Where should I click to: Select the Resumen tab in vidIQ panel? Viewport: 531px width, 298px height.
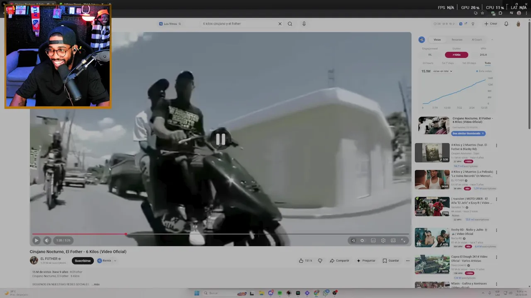[x=457, y=40]
